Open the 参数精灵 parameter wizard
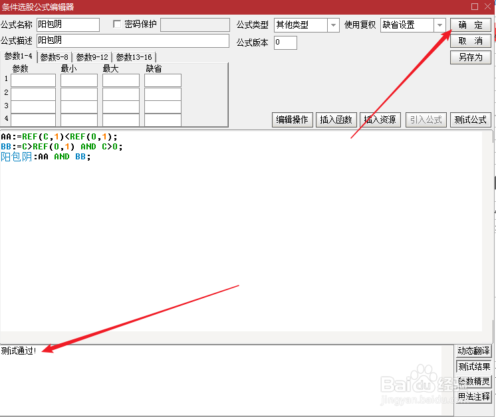 click(x=473, y=382)
